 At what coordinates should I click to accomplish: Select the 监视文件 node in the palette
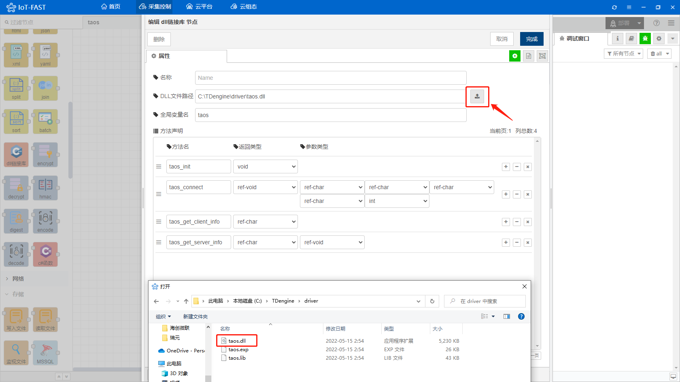coord(16,353)
